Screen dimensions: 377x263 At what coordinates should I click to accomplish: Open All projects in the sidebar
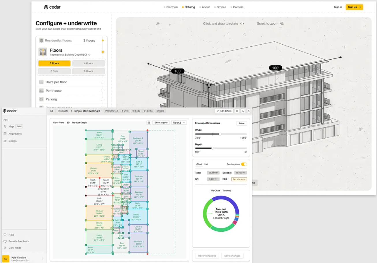[15, 134]
